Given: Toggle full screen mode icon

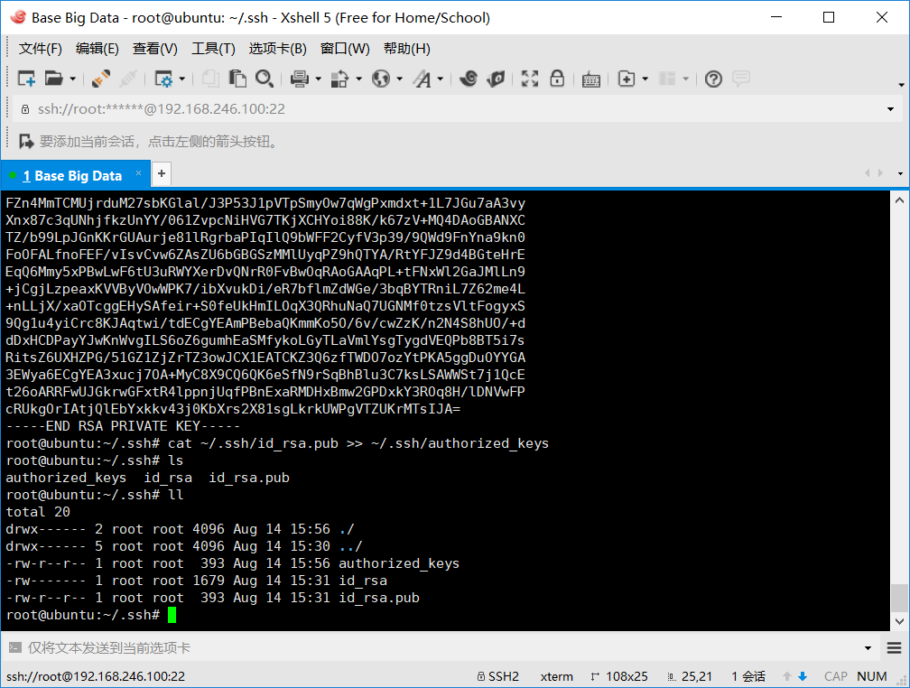Looking at the screenshot, I should (530, 79).
